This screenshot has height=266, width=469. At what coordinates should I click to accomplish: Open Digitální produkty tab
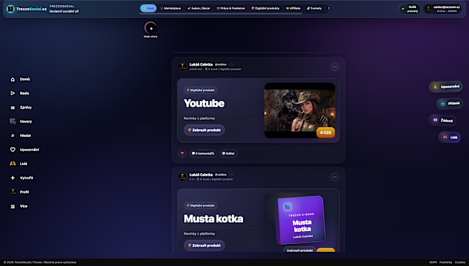[265, 8]
